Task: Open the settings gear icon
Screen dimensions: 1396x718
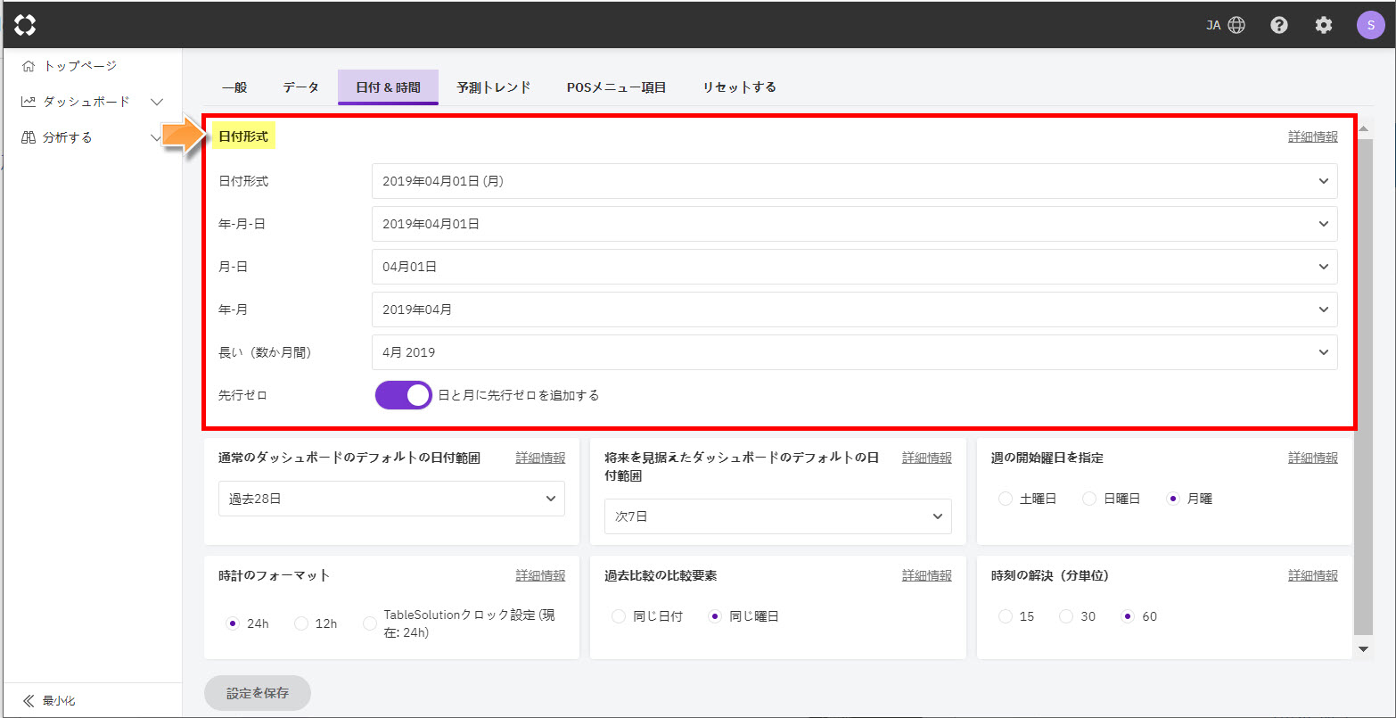Action: click(1324, 25)
